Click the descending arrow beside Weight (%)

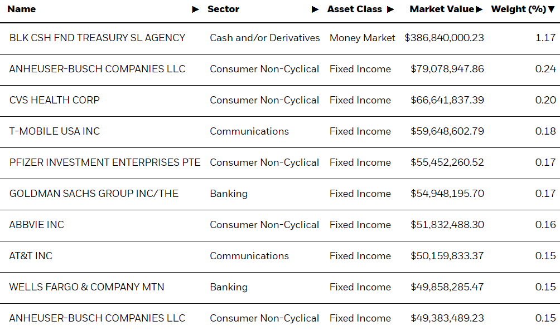552,9
